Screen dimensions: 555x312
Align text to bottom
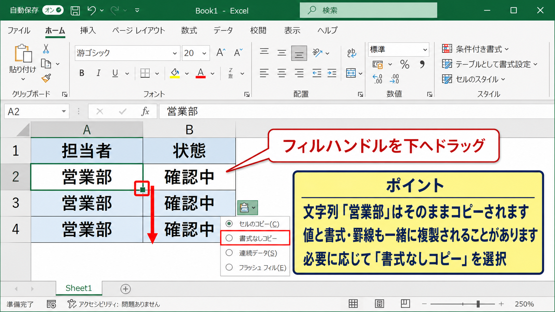click(299, 53)
